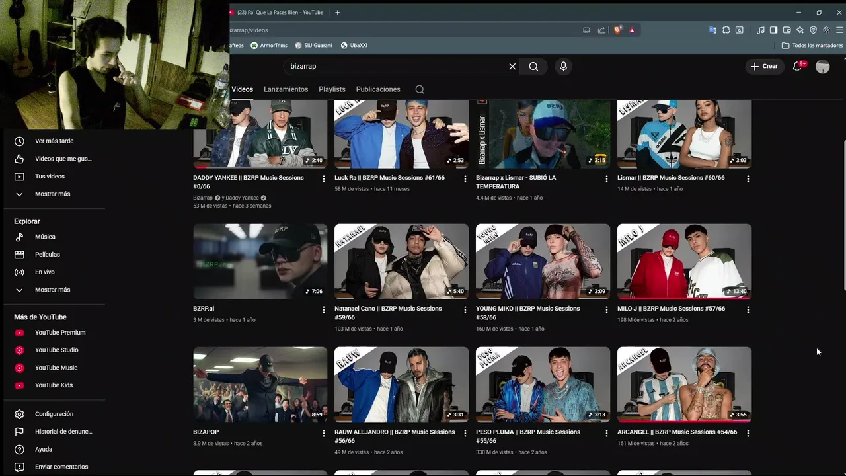Open Configuración in the sidebar
846x476 pixels.
point(54,414)
